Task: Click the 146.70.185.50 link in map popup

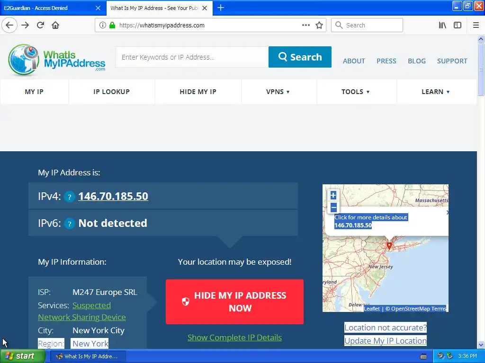Action: (x=353, y=225)
